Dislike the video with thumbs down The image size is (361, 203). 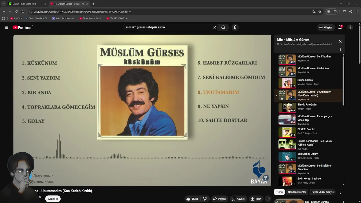tap(205, 199)
